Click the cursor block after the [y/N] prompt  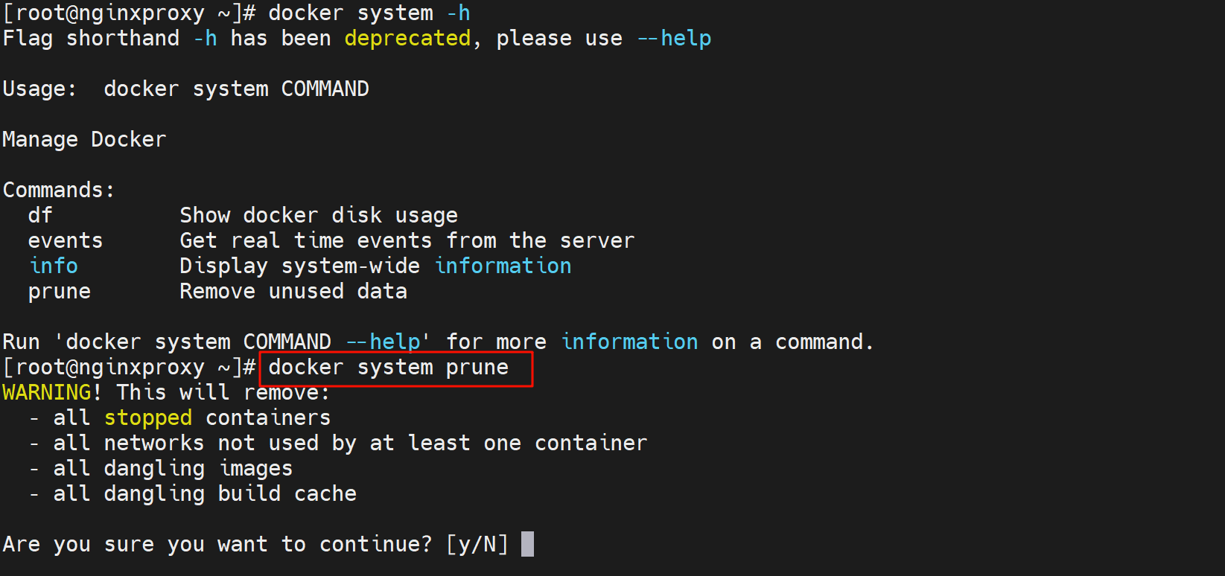click(x=527, y=544)
